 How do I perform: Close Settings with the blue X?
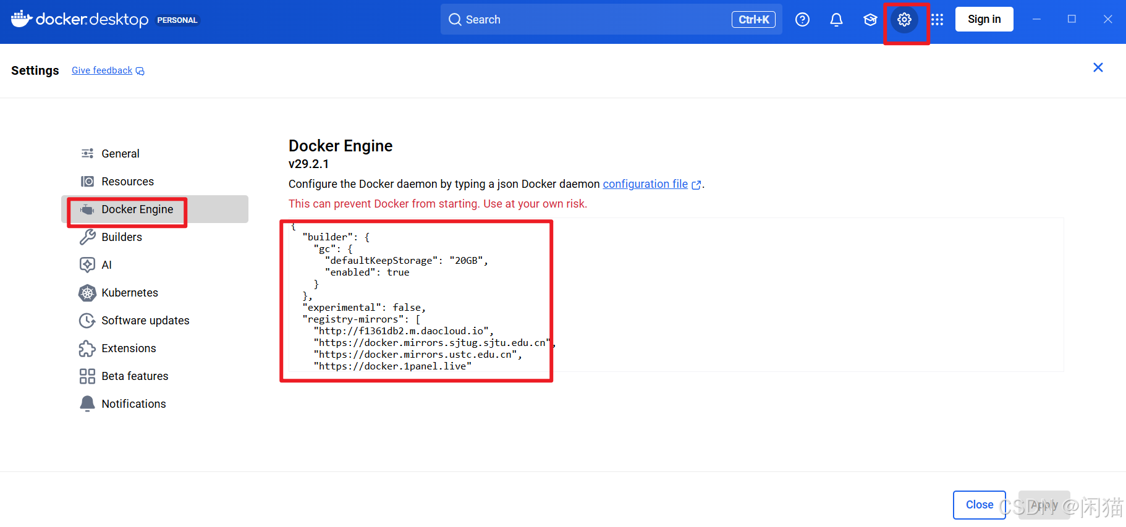click(1098, 67)
